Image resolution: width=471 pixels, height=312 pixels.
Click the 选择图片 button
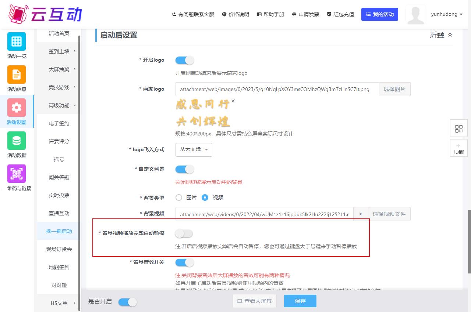pos(394,89)
